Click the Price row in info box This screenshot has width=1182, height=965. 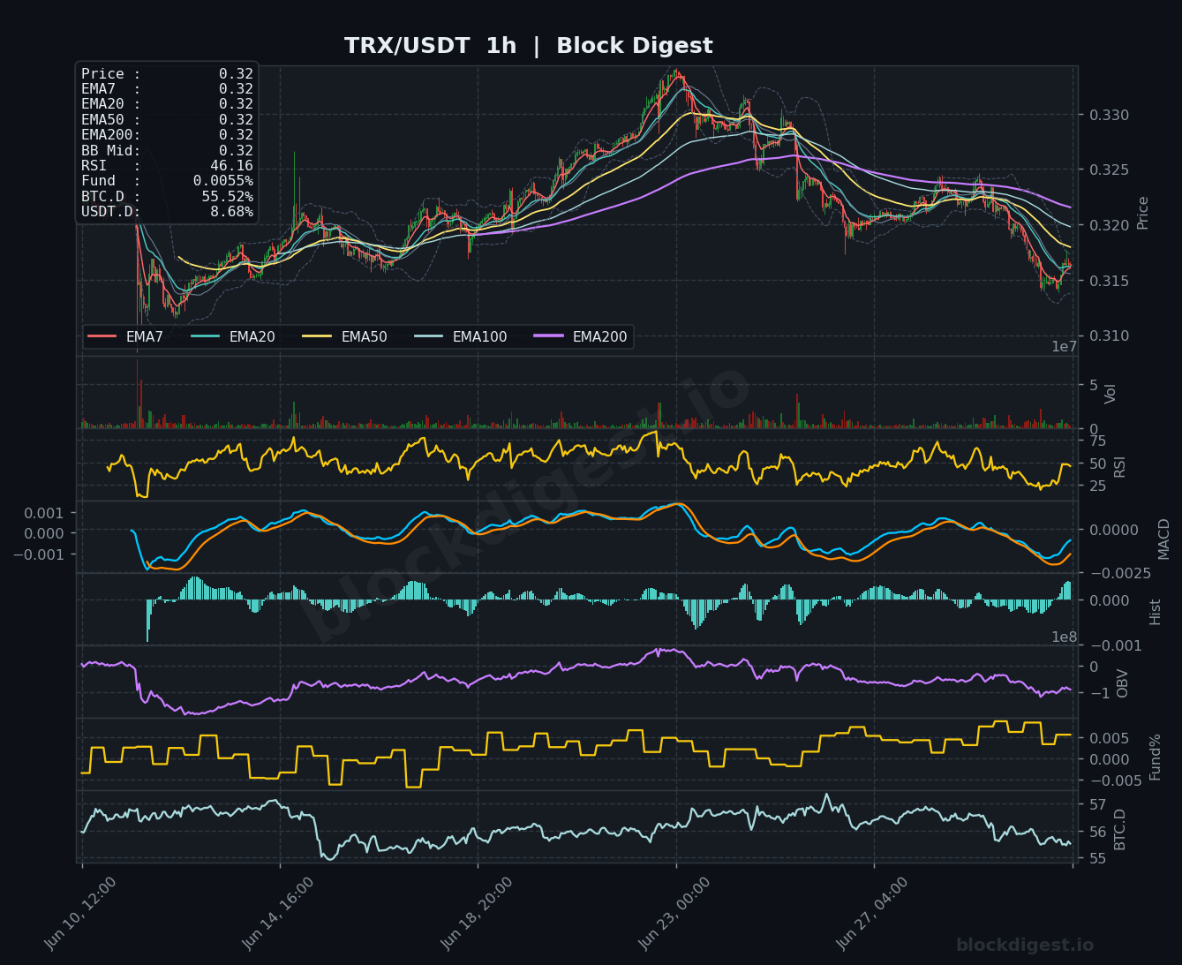(167, 74)
